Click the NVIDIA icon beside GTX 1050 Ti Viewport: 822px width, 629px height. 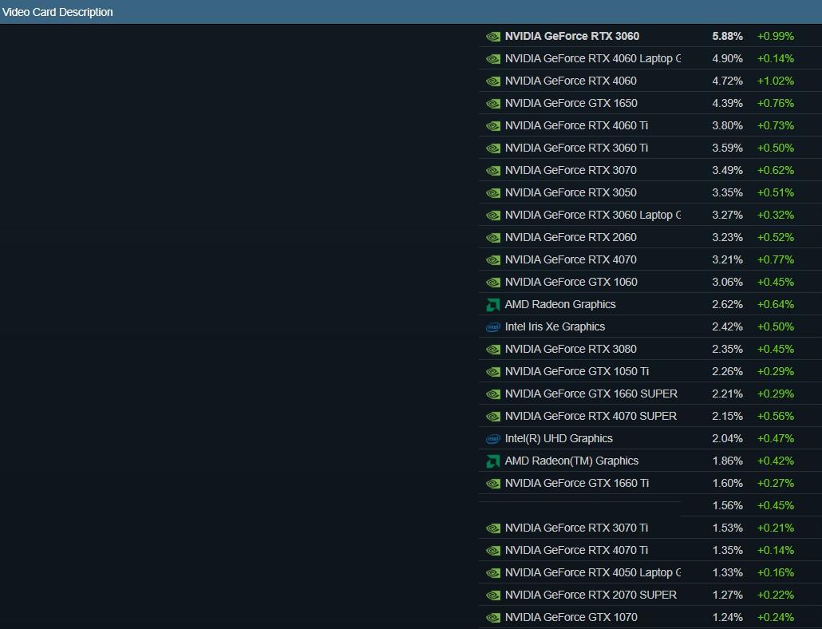click(x=492, y=372)
